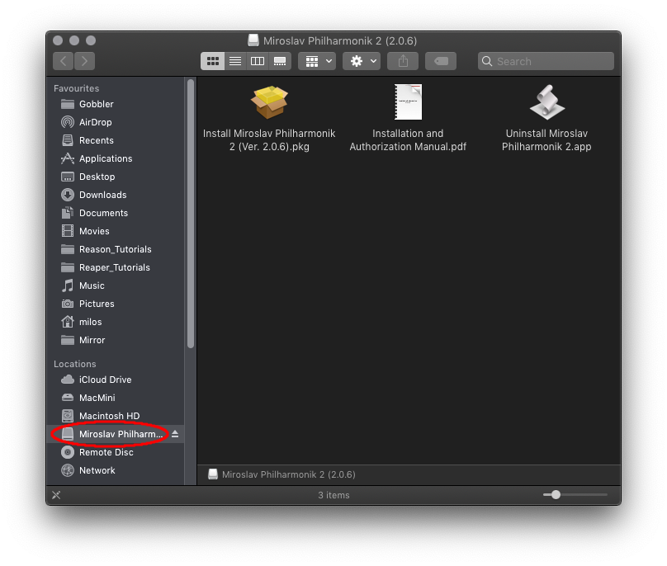Select Install Miroslav Philharmonik 2 pkg file
Screen dimensions: 667x566
[269, 119]
